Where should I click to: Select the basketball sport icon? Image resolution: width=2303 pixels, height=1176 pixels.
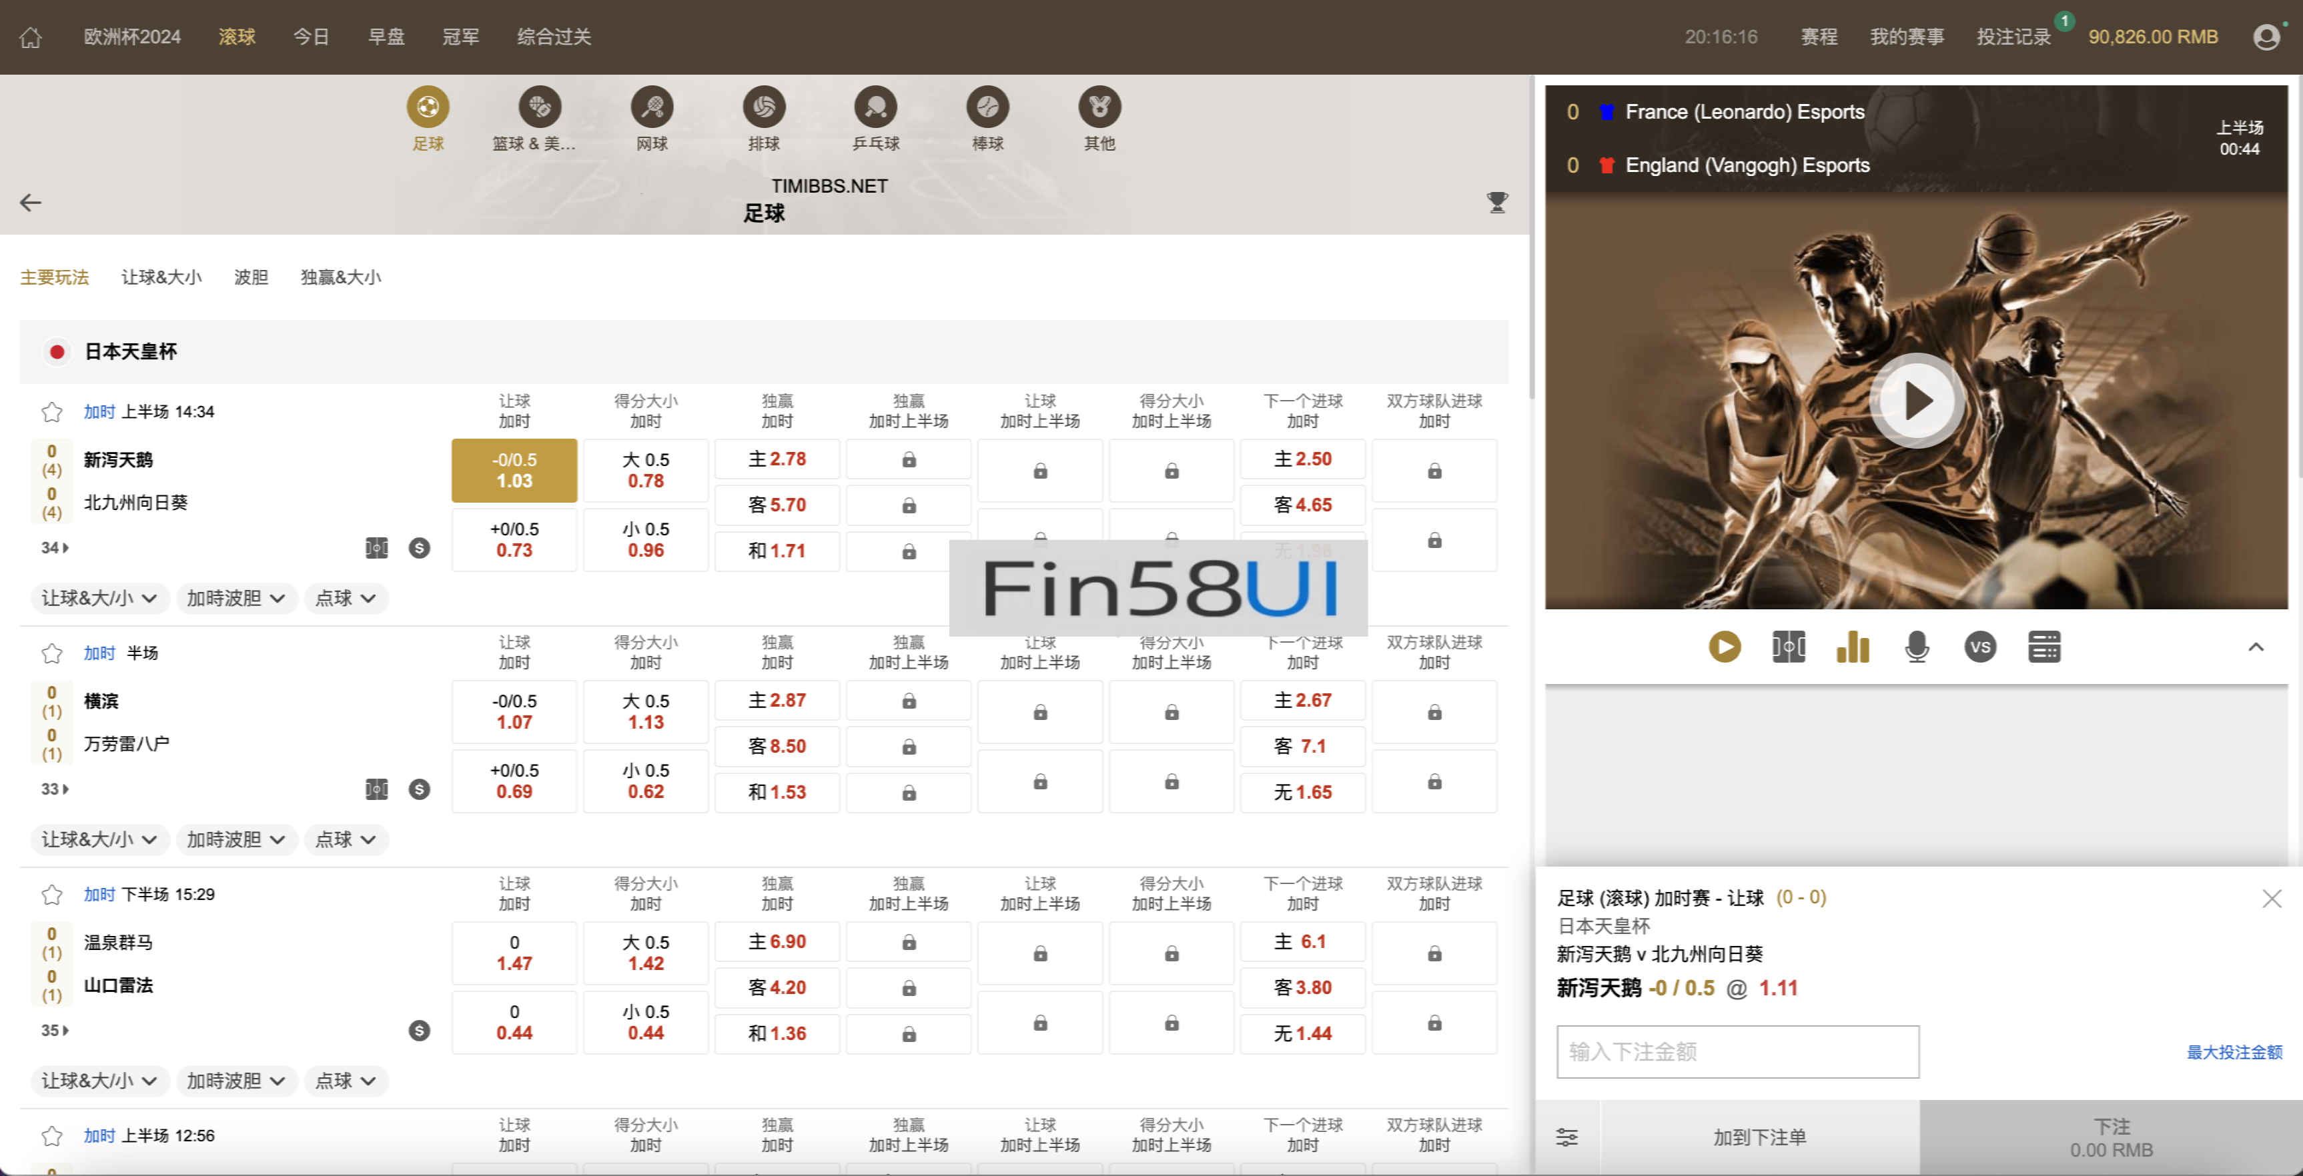point(540,107)
